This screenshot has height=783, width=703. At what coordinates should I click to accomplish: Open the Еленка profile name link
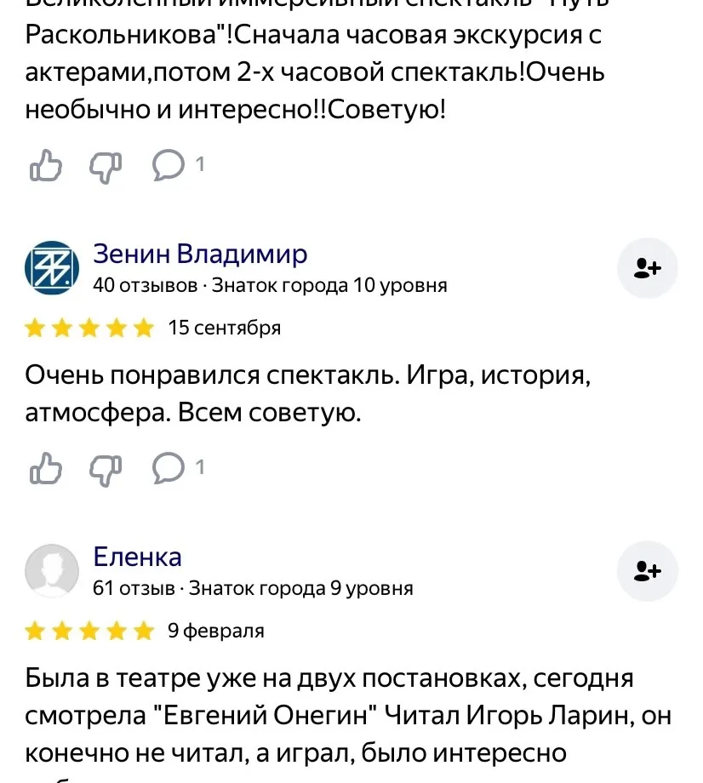137,557
